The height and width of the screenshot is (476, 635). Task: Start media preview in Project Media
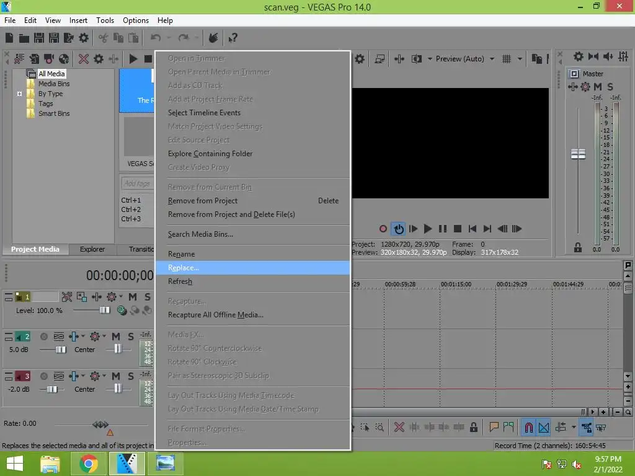point(133,59)
